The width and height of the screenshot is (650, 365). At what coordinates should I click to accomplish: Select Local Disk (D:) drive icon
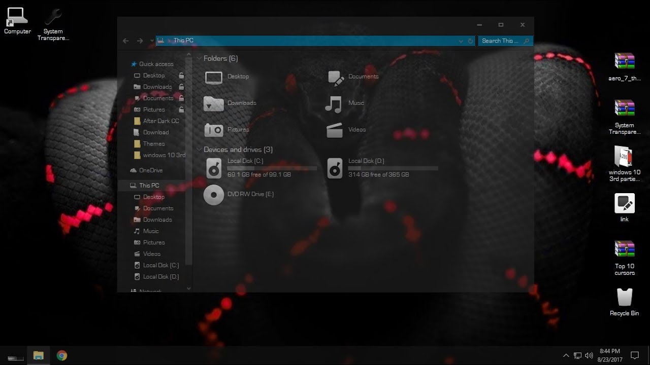(335, 168)
